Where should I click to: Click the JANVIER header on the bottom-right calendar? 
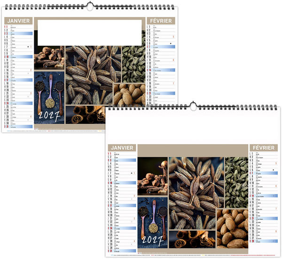point(122,148)
